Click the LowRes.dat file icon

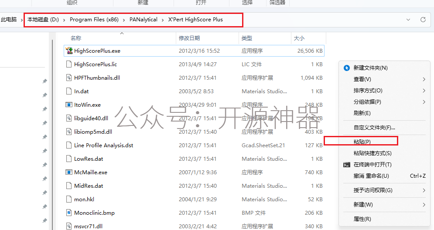[x=69, y=159]
